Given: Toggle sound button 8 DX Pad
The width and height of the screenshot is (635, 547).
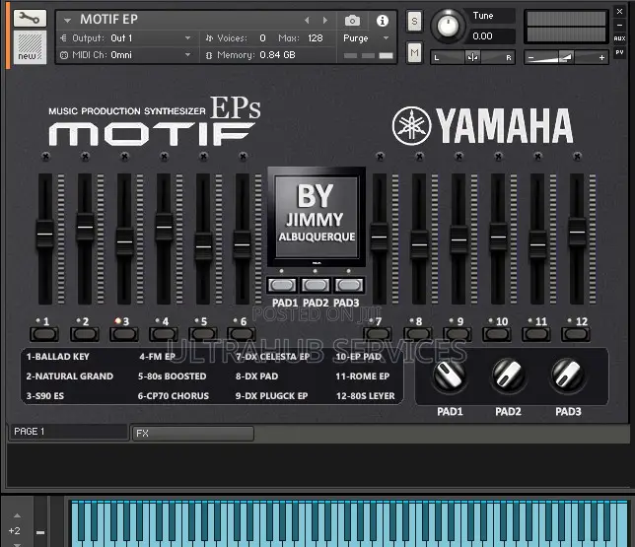Looking at the screenshot, I should pyautogui.click(x=417, y=334).
